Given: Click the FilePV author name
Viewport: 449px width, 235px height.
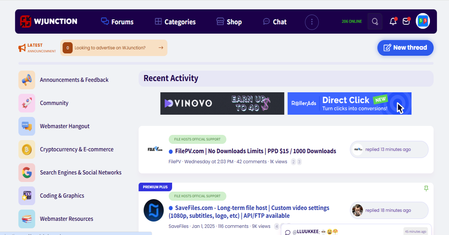Looking at the screenshot, I should point(175,162).
